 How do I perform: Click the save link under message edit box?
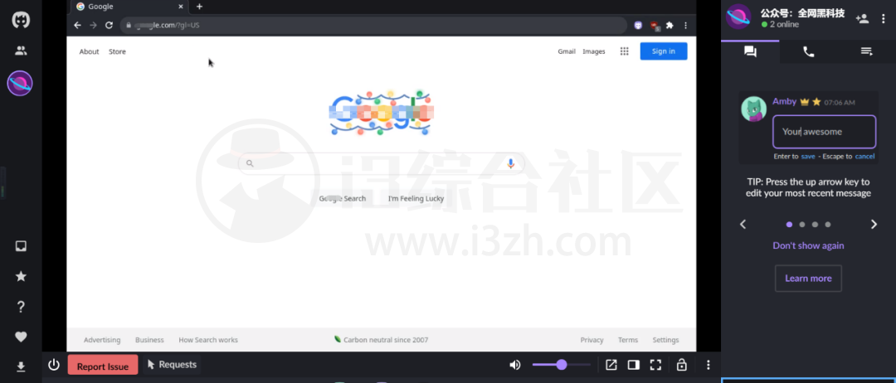pos(808,157)
